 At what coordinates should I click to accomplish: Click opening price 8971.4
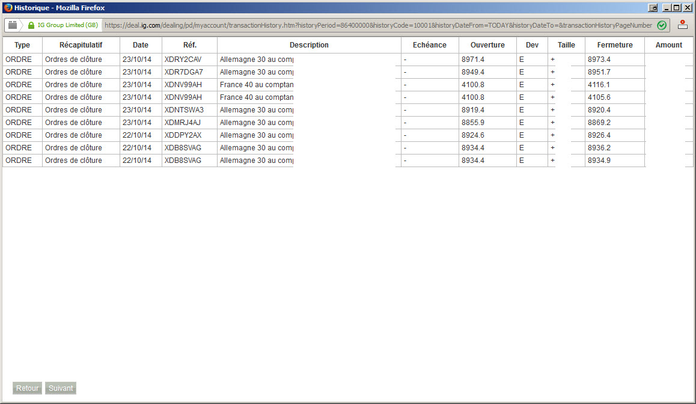click(473, 60)
